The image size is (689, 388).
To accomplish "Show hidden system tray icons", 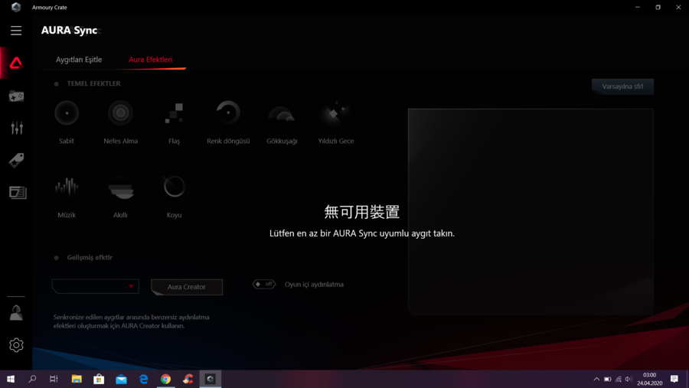I will (596, 379).
